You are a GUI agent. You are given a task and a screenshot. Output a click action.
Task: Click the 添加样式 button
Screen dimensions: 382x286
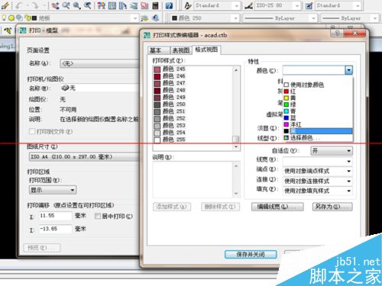point(172,207)
